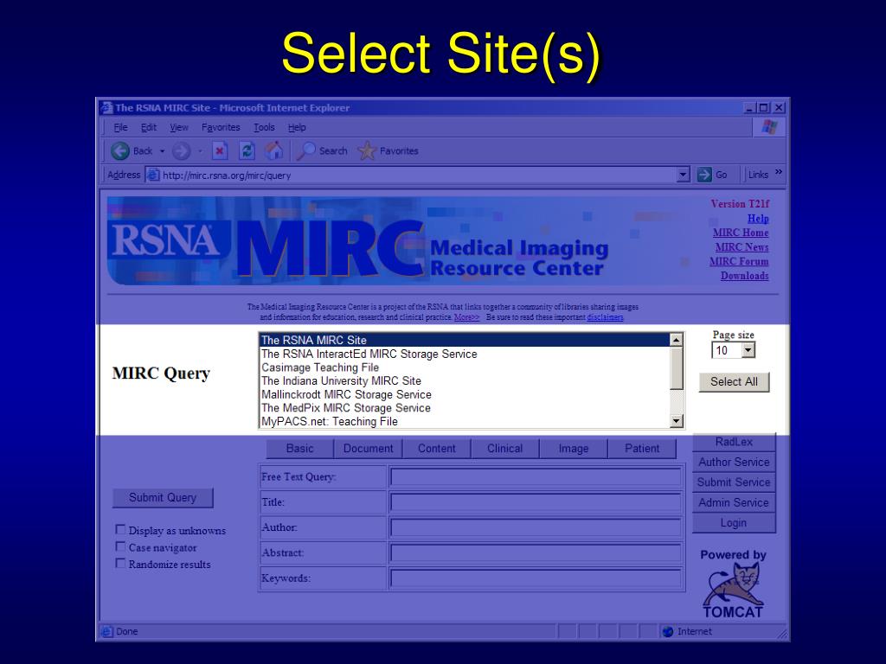Open the Downloads link

pos(744,276)
